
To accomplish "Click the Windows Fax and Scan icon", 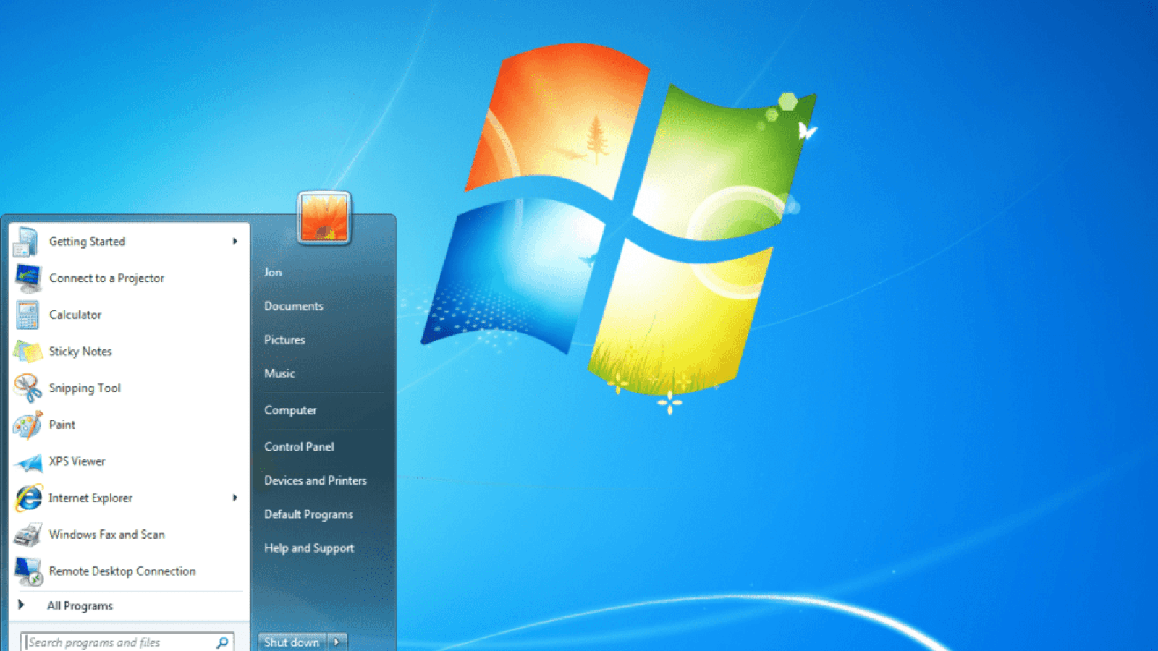I will (x=28, y=535).
